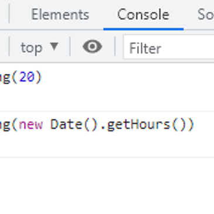This screenshot has width=214, height=214.
Task: Click the empty console area below entries
Action: pos(107,186)
